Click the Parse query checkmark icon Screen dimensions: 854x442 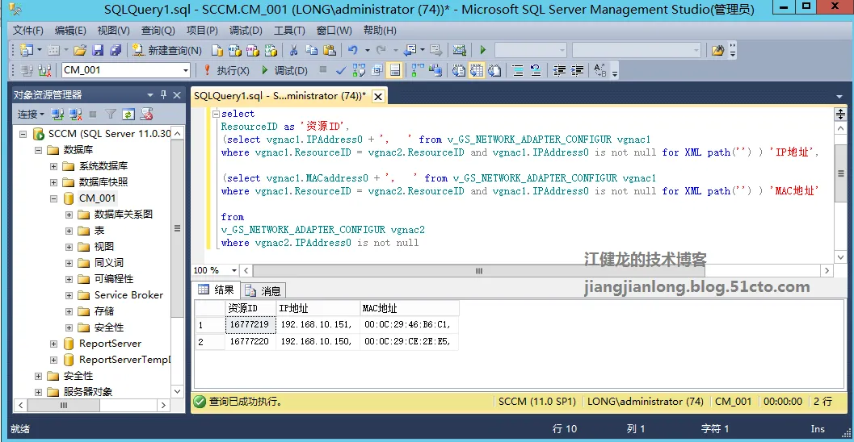coord(340,71)
